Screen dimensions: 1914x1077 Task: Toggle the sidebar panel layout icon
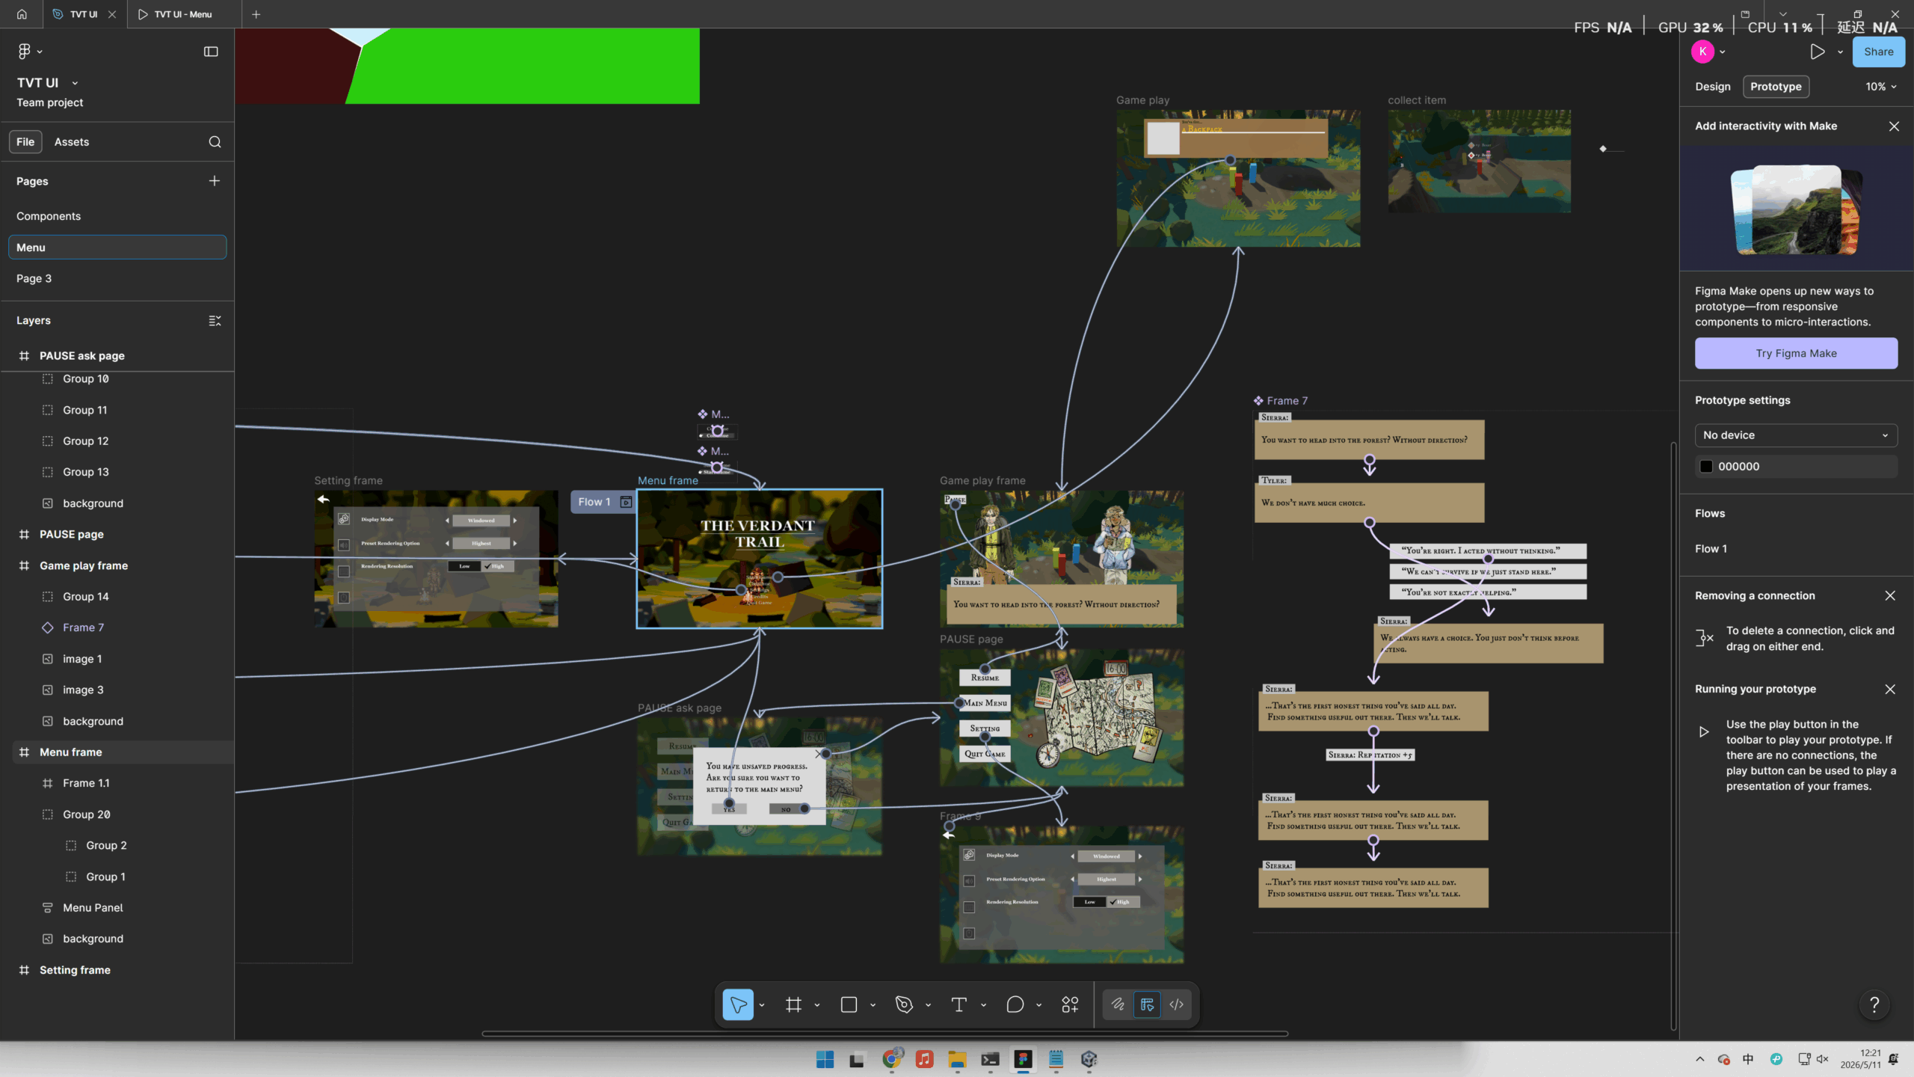click(x=211, y=52)
